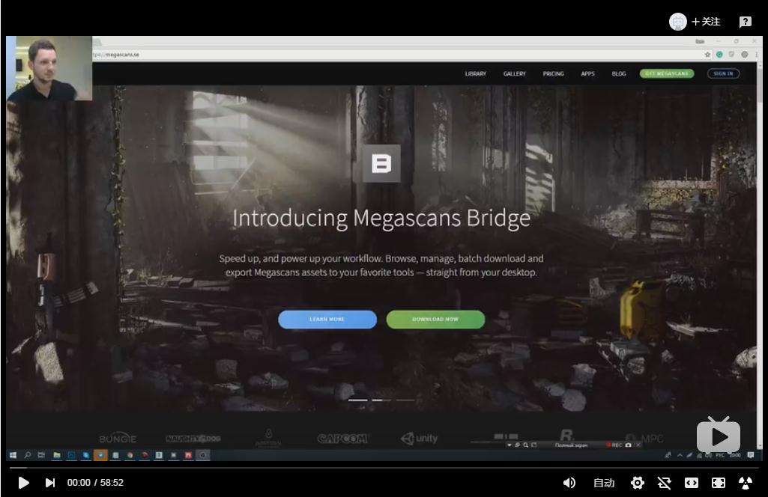Take a screenshot with recorder camera icon
This screenshot has height=497, width=768.
click(x=629, y=445)
